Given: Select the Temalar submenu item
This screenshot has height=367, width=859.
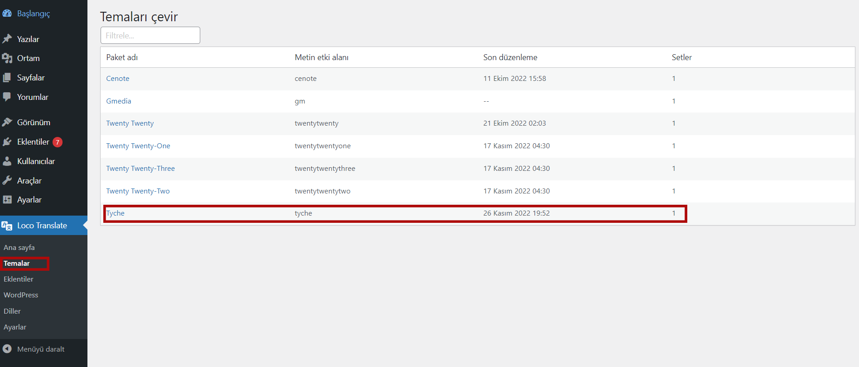Looking at the screenshot, I should coord(17,263).
